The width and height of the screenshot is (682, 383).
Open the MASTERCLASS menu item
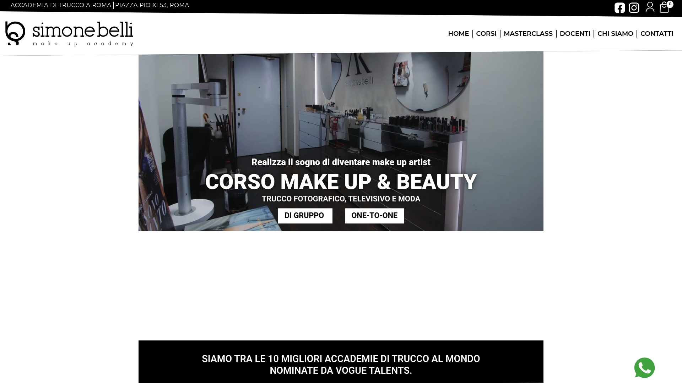tap(528, 34)
